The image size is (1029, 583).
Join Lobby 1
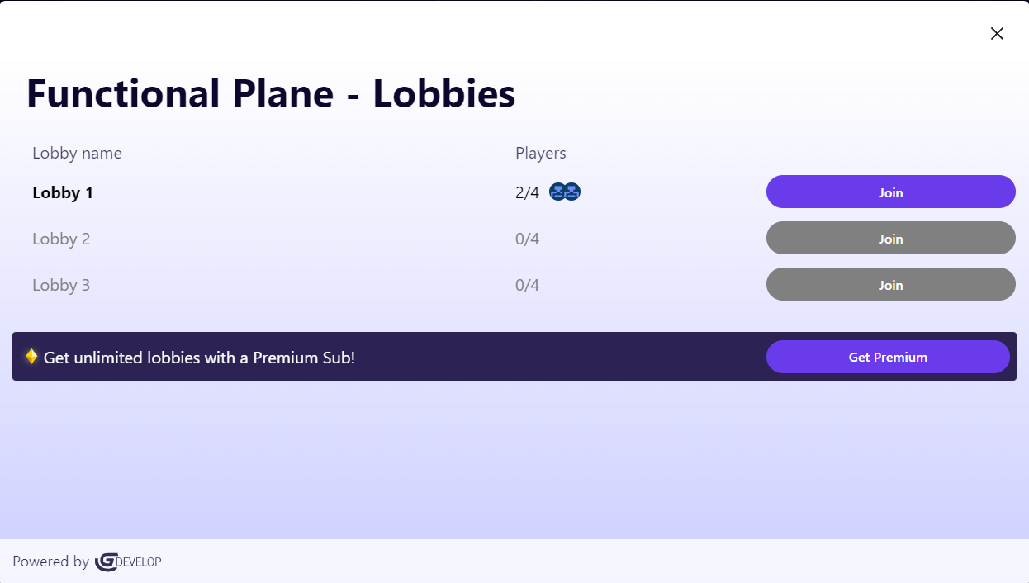click(890, 192)
